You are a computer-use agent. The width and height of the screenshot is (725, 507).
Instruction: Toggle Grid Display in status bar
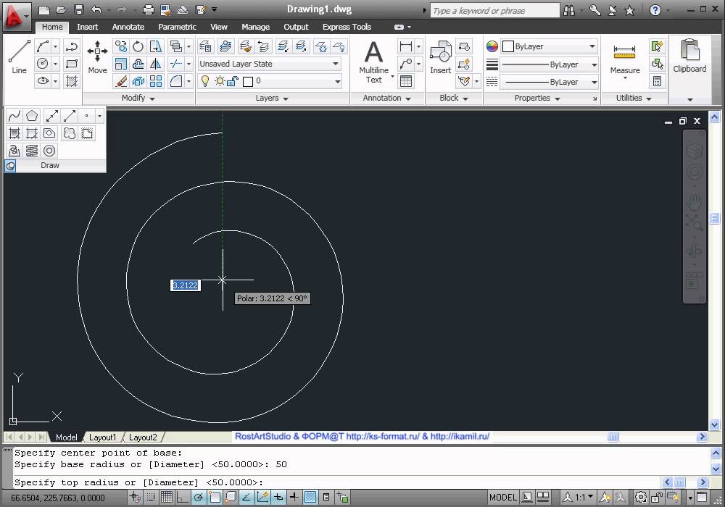pos(167,498)
